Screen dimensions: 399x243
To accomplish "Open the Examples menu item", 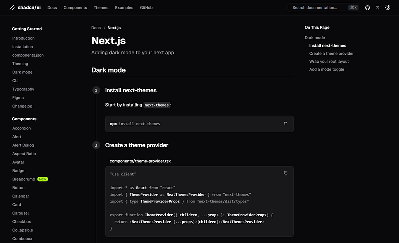I will coord(124,8).
